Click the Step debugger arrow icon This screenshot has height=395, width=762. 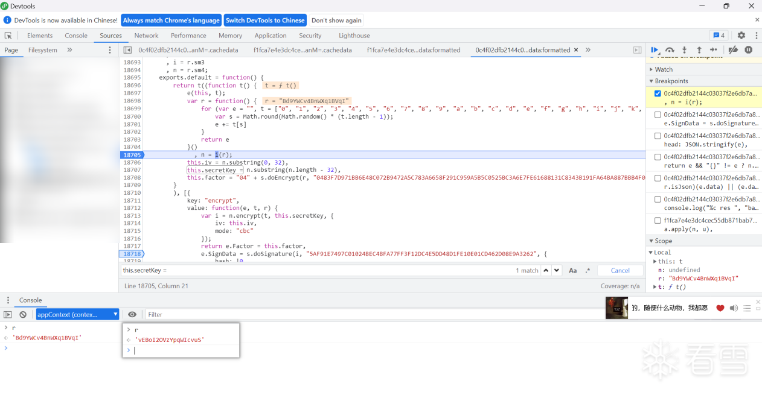714,50
